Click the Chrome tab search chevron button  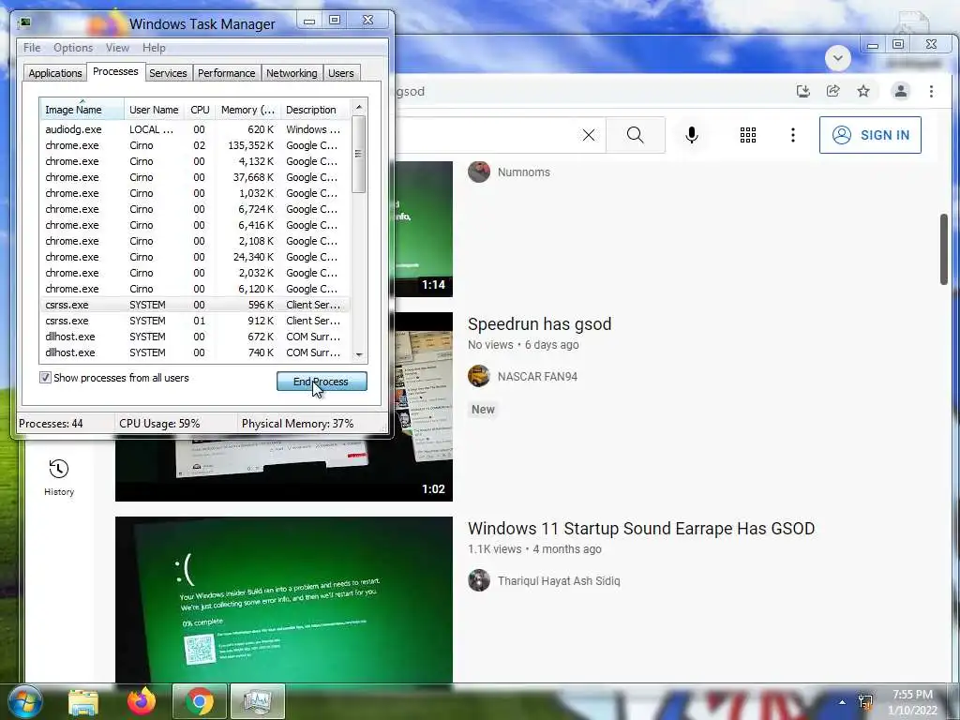coord(838,59)
